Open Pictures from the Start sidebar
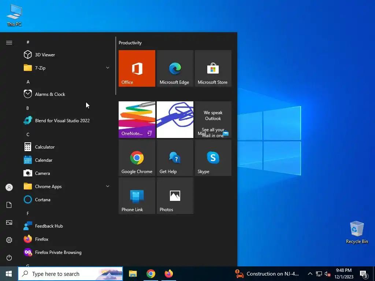This screenshot has width=375, height=281. click(9, 222)
